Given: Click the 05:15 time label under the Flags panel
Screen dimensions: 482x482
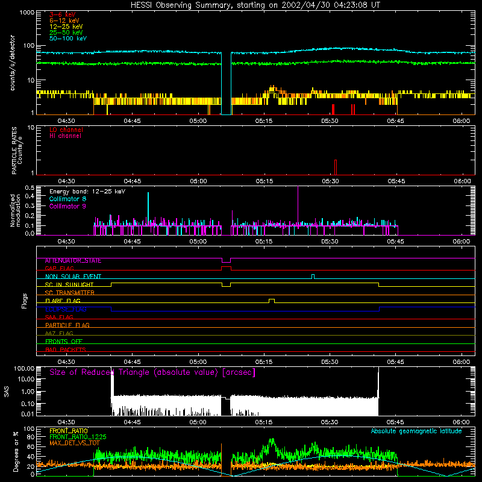Looking at the screenshot, I should click(264, 362).
